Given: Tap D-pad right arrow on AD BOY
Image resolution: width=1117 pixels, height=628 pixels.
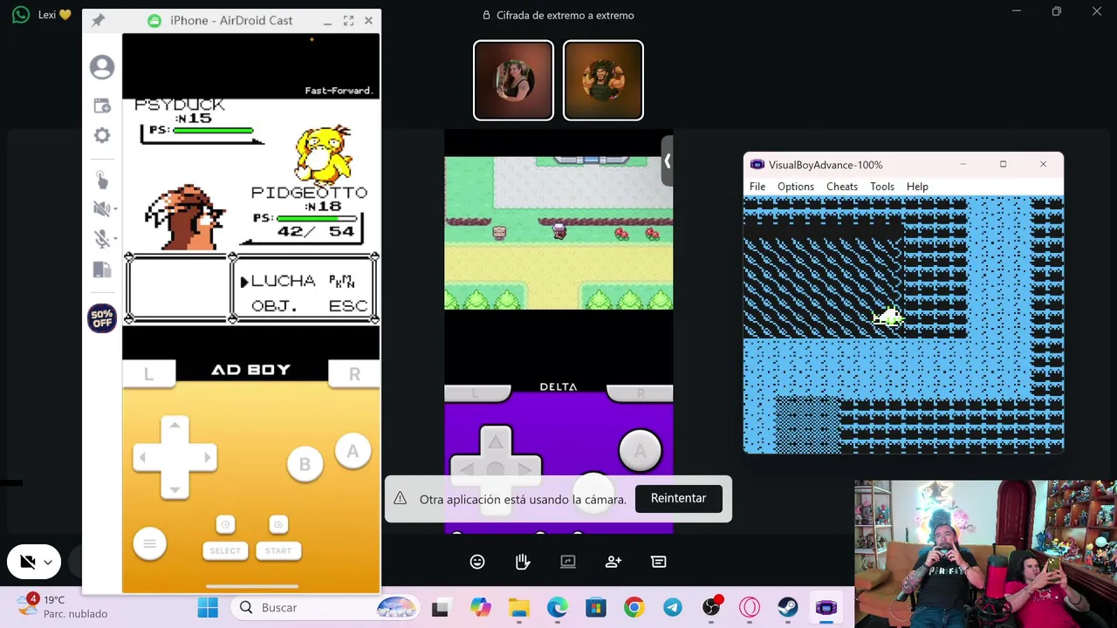Looking at the screenshot, I should point(206,457).
